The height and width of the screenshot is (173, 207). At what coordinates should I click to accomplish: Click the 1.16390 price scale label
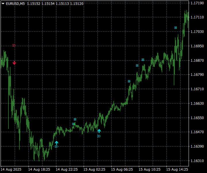[x=197, y=146]
